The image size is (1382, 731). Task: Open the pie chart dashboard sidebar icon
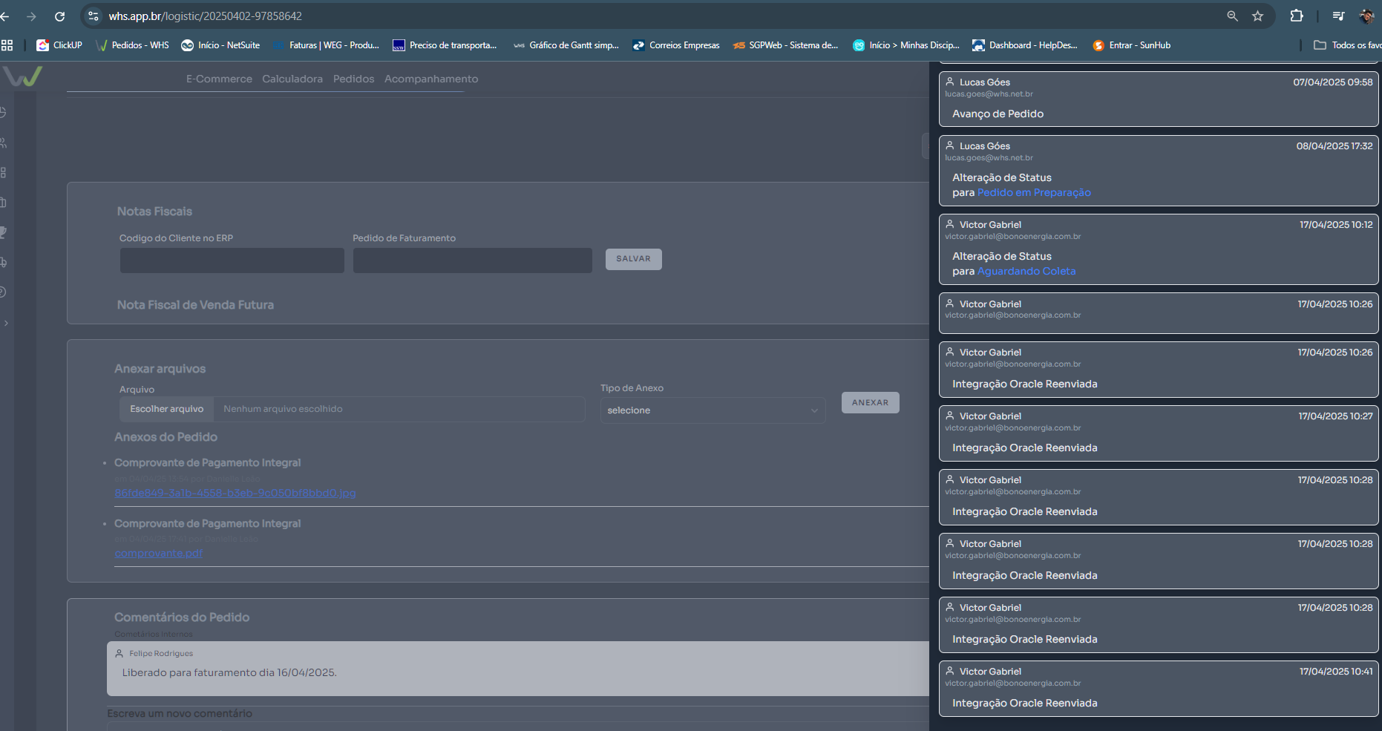click(x=3, y=112)
